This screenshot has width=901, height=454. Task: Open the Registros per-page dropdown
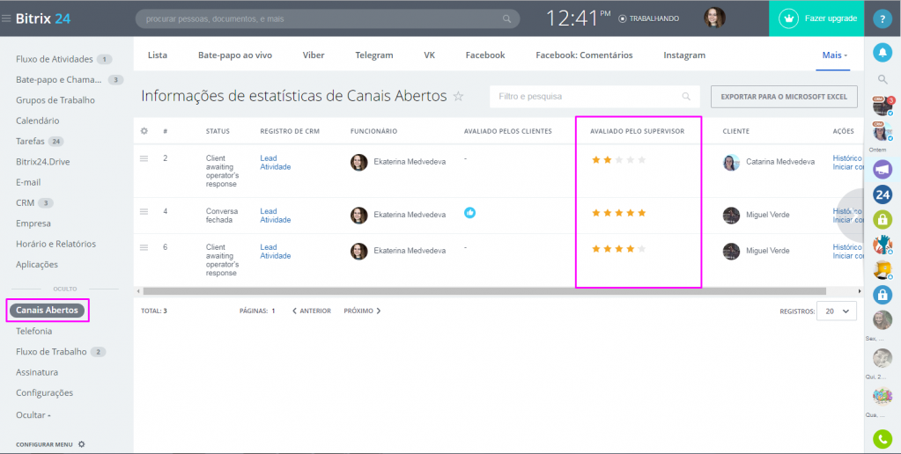tap(837, 311)
